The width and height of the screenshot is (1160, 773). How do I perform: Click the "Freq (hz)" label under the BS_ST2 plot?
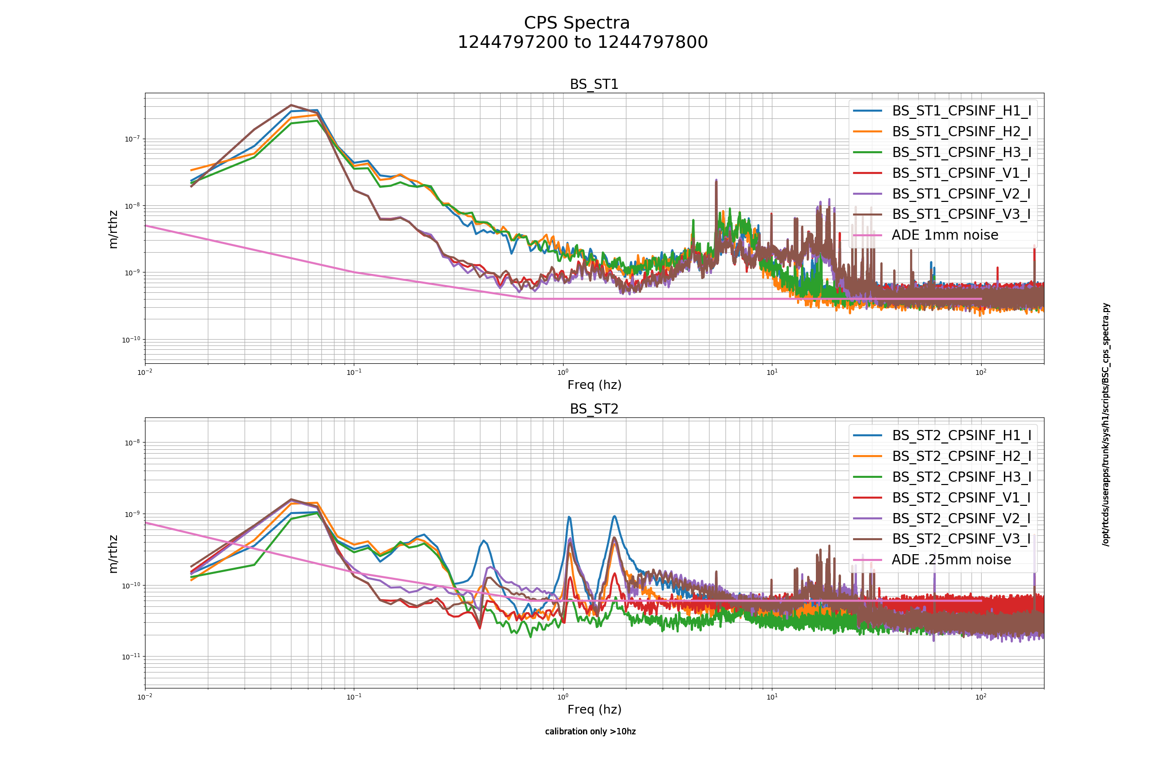tap(594, 709)
